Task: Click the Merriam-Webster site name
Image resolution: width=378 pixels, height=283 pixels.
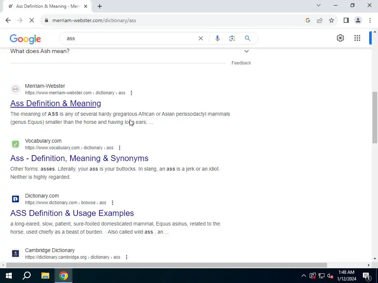Action: pos(45,86)
